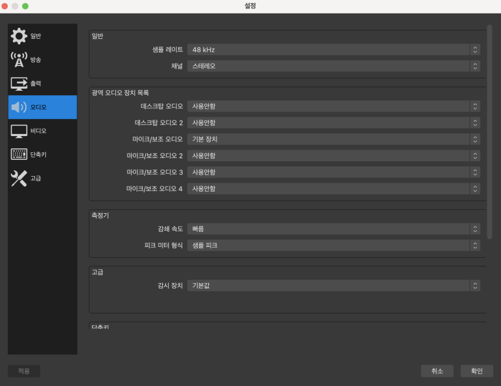The image size is (501, 386).
Task: Click the gear icon for 일반 settings
Action: [x=19, y=36]
